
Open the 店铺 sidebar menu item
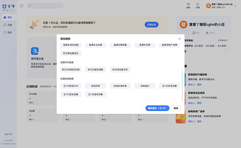(x=8, y=25)
